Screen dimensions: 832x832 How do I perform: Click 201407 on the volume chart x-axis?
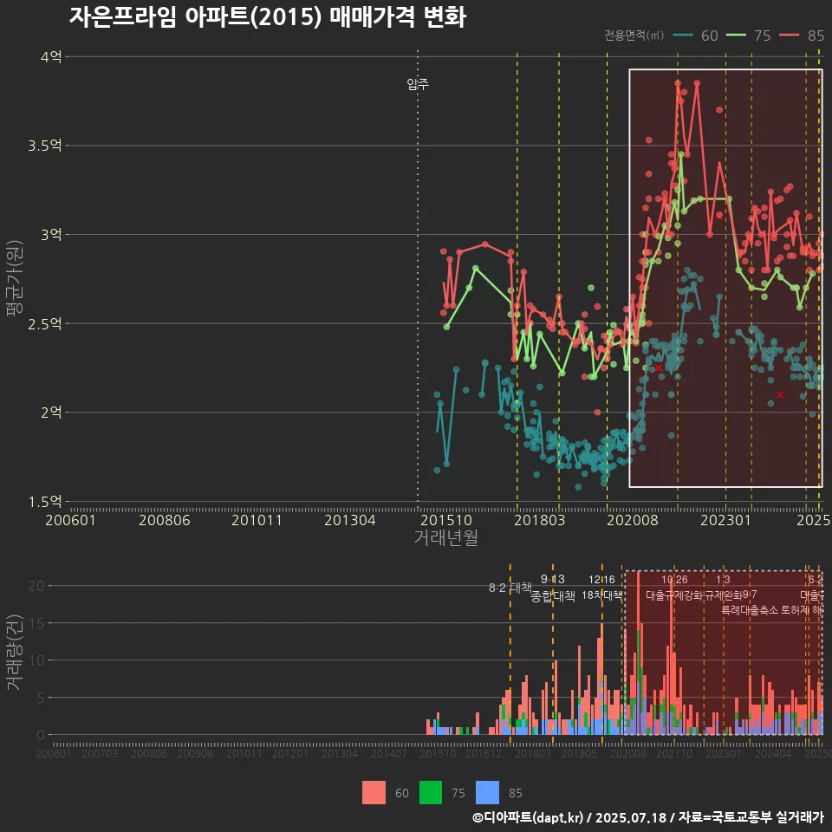[388, 753]
